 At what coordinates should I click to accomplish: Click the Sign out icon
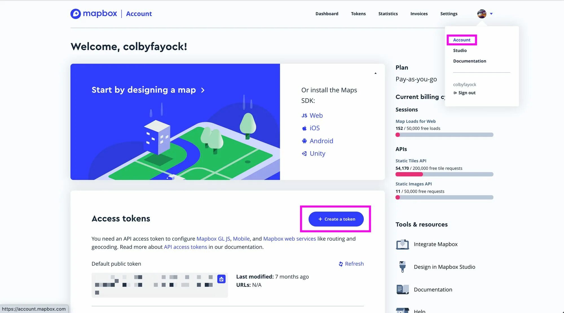pos(455,93)
